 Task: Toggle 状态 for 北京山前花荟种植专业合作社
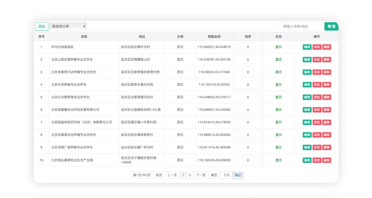317,60
